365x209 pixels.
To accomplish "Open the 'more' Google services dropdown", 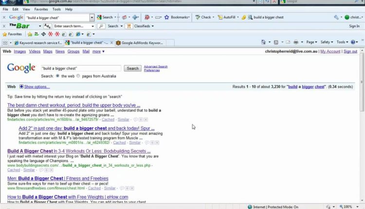I will 98,52.
